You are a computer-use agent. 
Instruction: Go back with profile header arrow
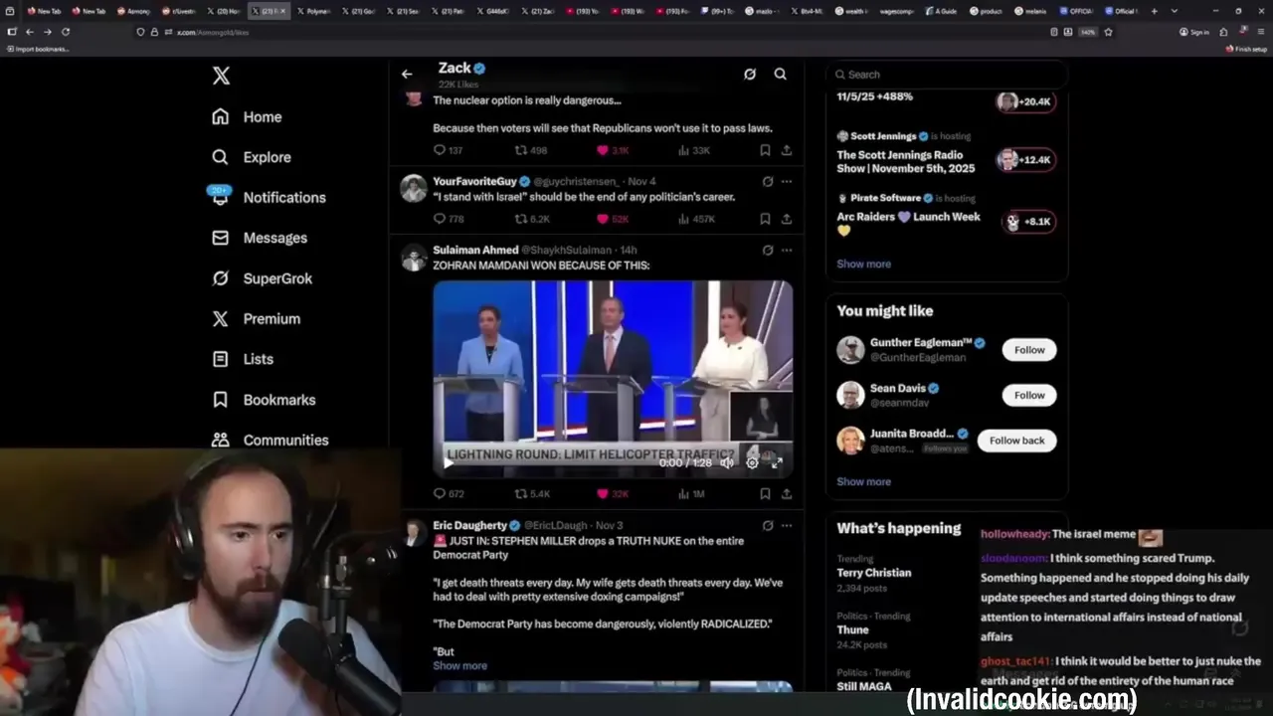click(x=407, y=74)
